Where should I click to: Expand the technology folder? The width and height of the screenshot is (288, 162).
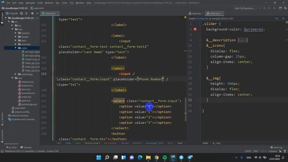click(x=15, y=74)
